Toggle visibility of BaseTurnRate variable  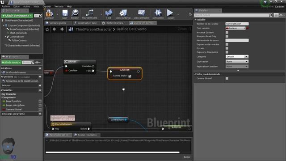click(40, 101)
